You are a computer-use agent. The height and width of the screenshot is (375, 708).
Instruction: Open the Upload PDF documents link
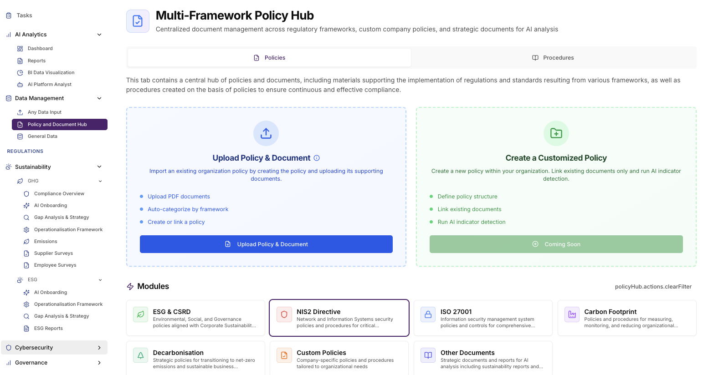(x=179, y=196)
